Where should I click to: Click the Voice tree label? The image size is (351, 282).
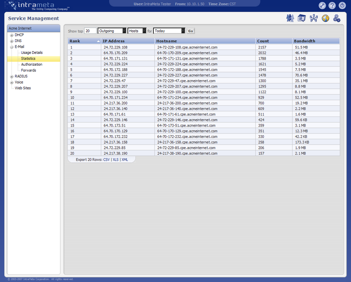pos(19,82)
